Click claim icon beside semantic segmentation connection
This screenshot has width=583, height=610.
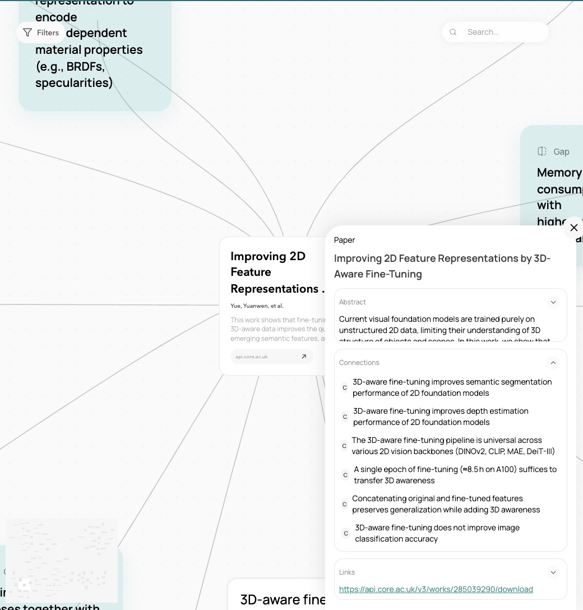[345, 387]
